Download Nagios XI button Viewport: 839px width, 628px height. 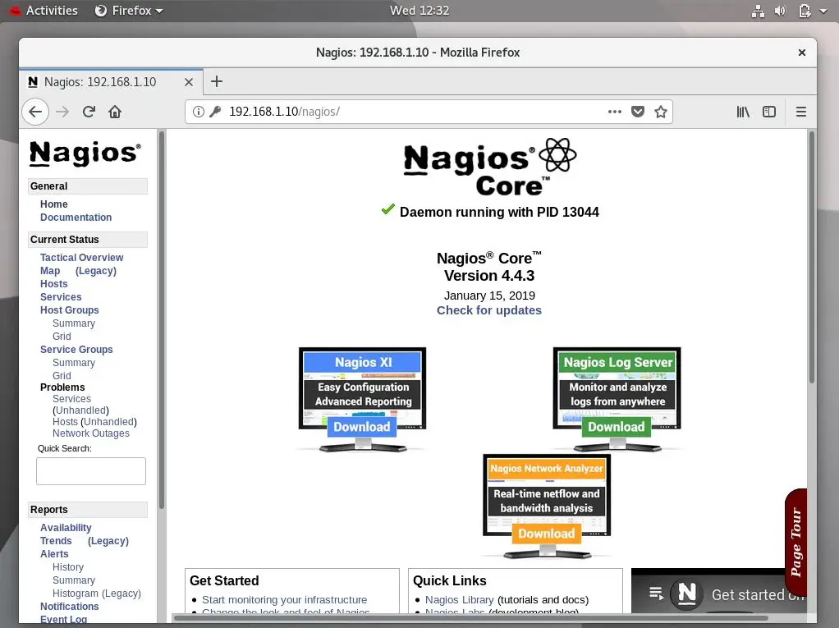click(362, 427)
